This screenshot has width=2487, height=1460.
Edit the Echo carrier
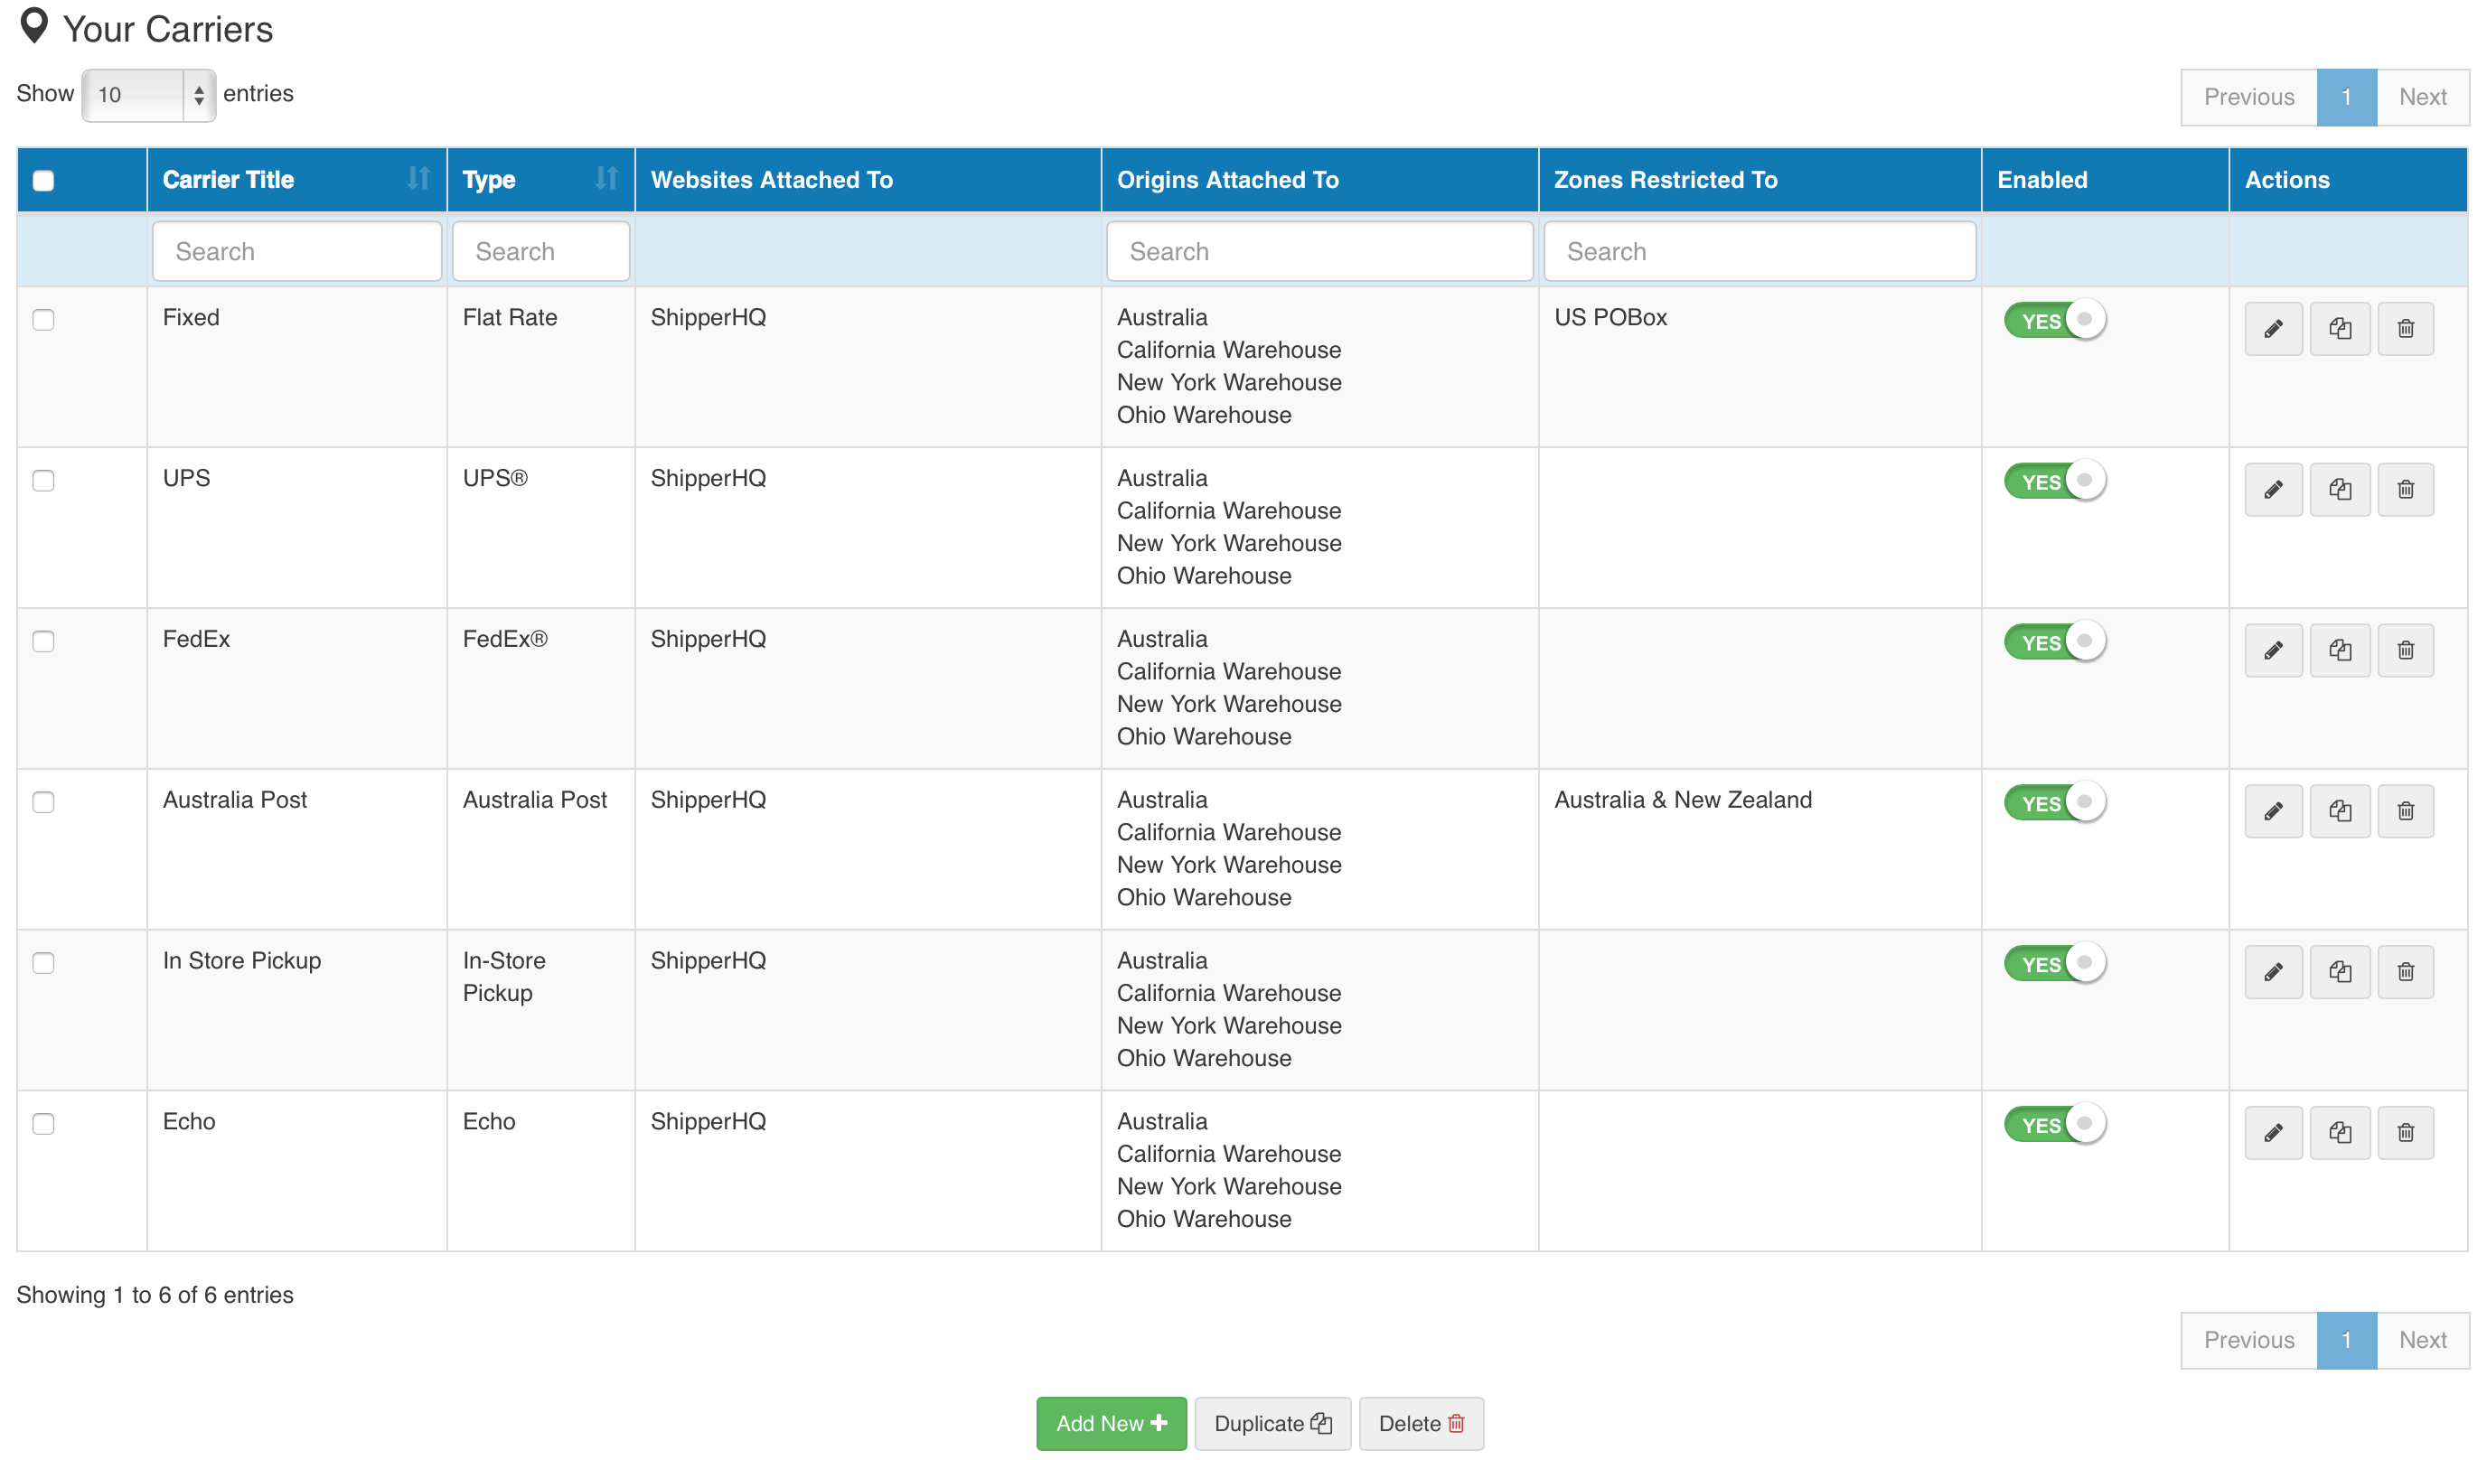click(2272, 1132)
